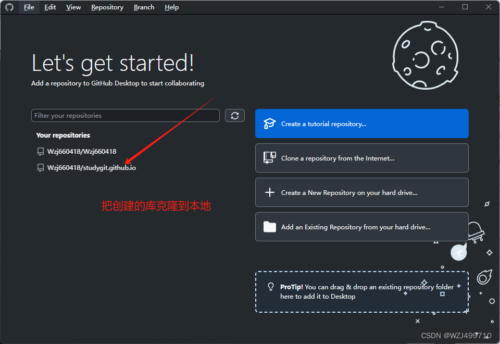The width and height of the screenshot is (500, 344).
Task: Click the Your repositories heading
Action: coord(63,136)
